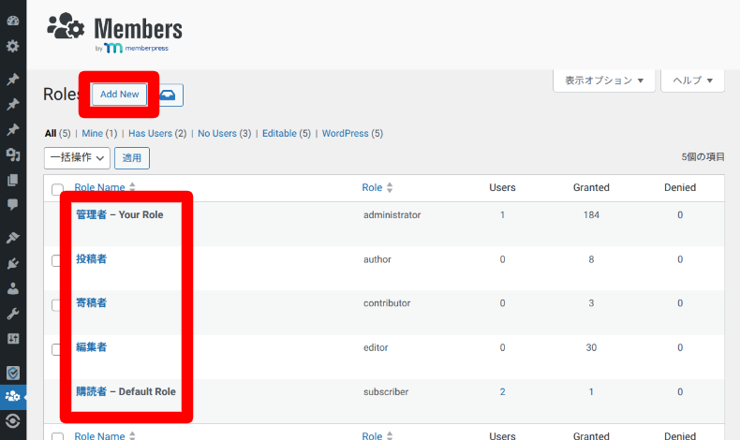Check the 投稿者 author row checkbox
Image resolution: width=740 pixels, height=440 pixels.
coord(55,261)
